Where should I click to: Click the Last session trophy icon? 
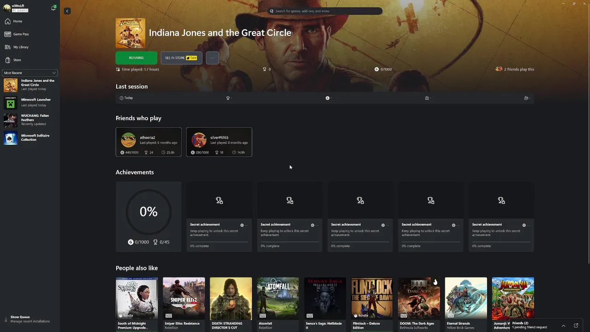pyautogui.click(x=228, y=98)
